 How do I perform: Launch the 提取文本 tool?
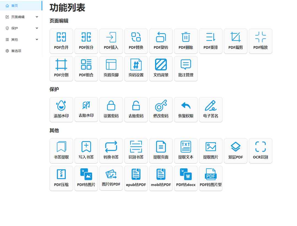(x=186, y=151)
